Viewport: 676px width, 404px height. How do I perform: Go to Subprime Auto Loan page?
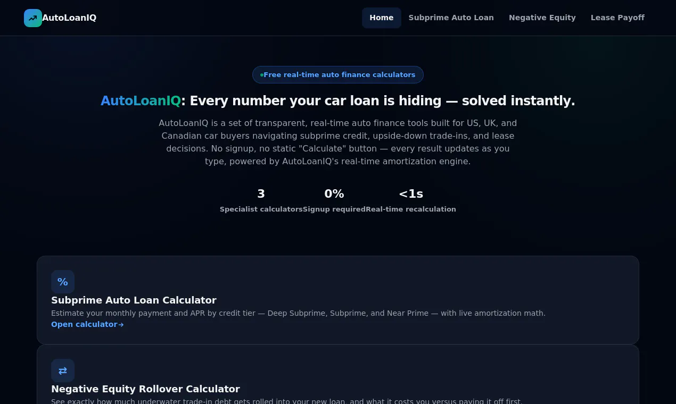coord(451,18)
